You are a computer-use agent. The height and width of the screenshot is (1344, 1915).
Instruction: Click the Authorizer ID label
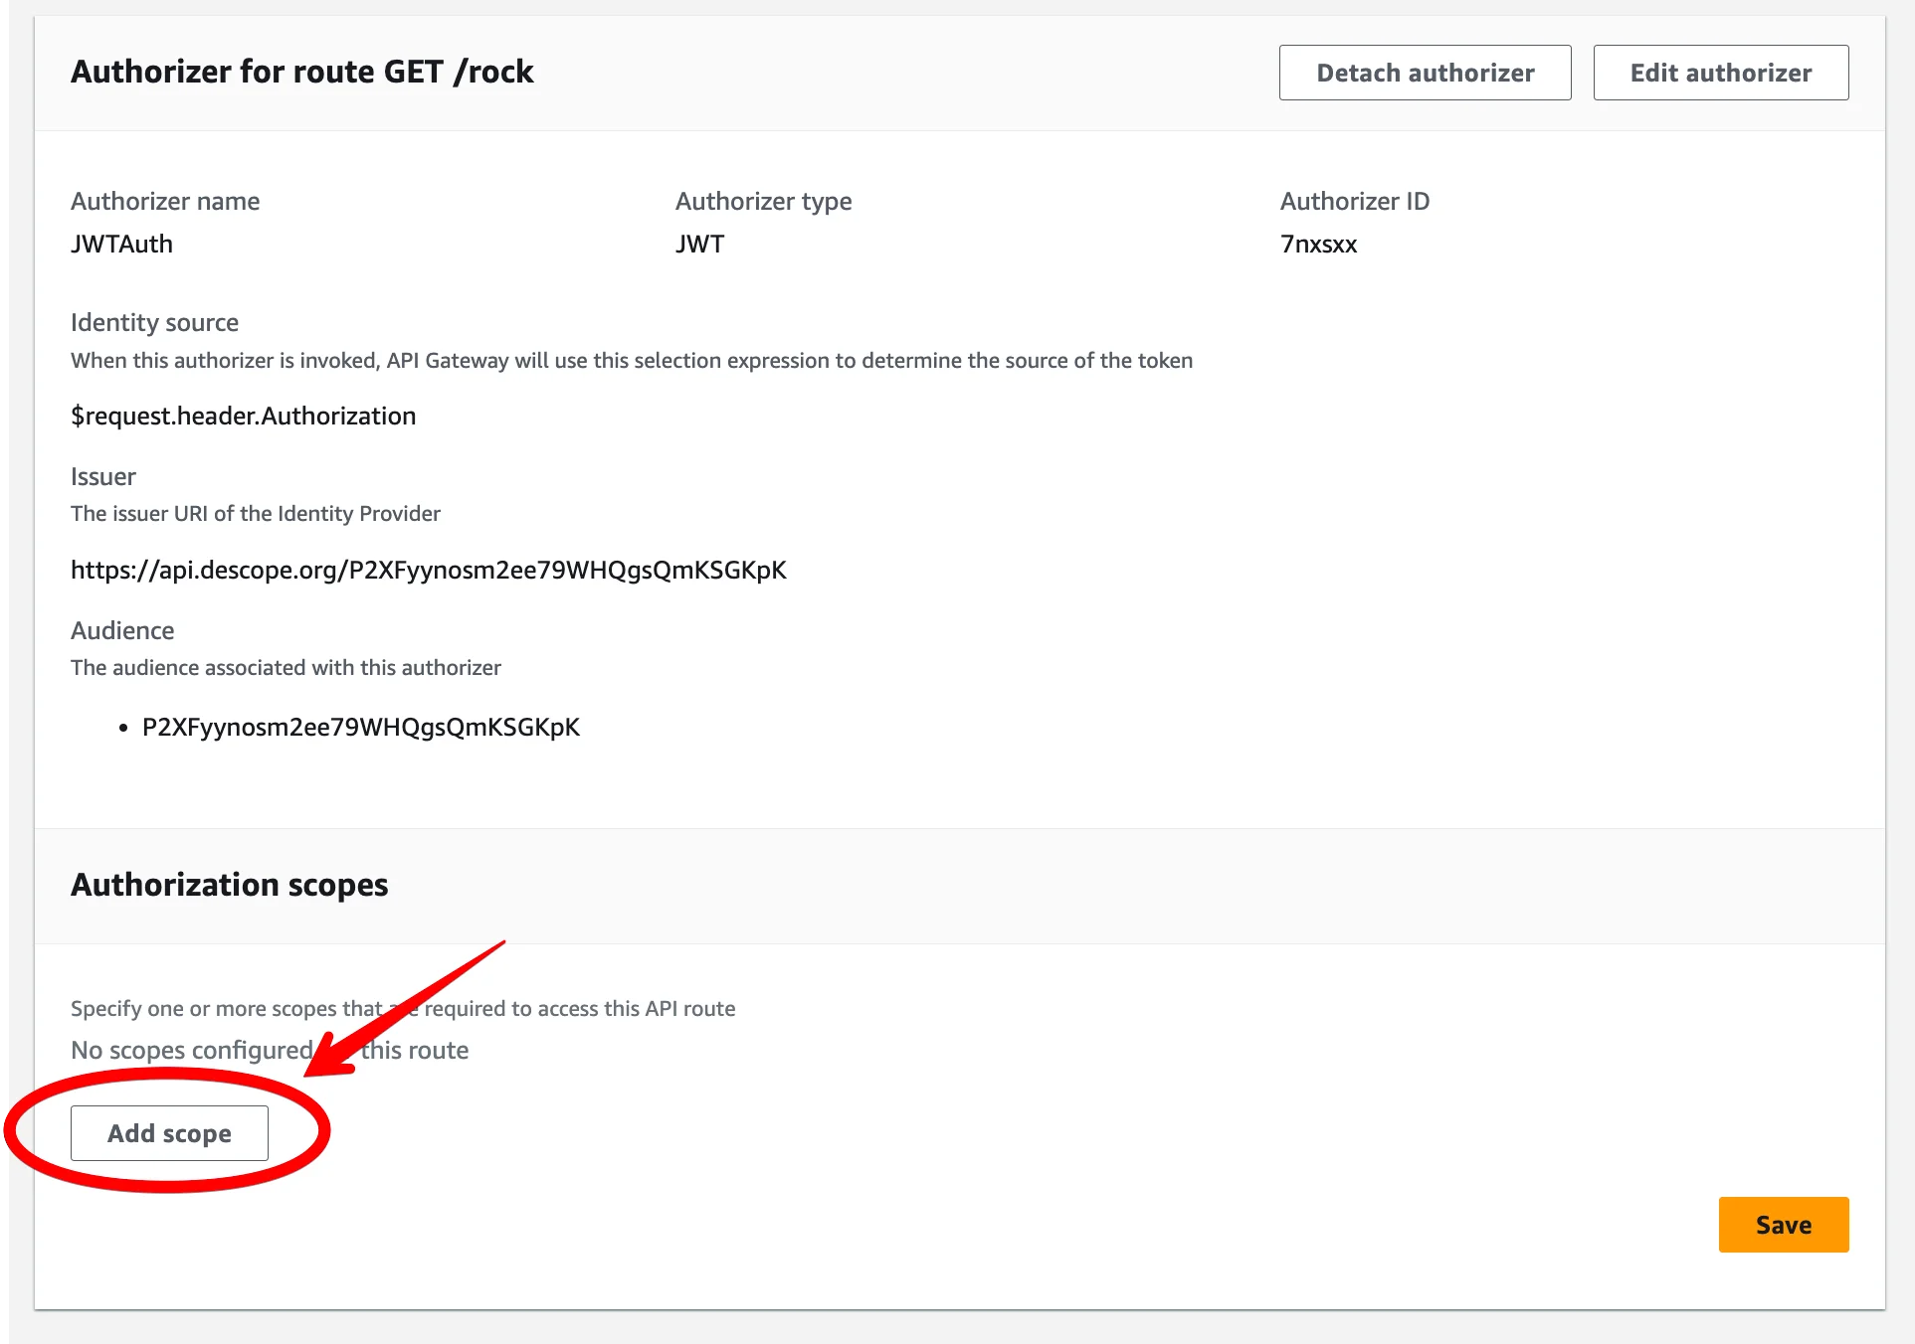1354,201
